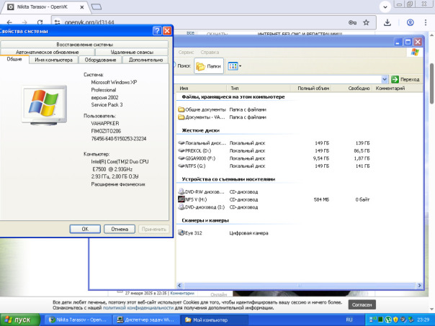Image resolution: width=435 pixels, height=326 pixels.
Task: Click the horizontal scrollbar in My Computer
Action: [x=299, y=285]
